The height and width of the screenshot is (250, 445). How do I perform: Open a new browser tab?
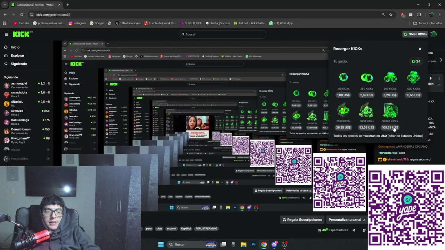67,5
